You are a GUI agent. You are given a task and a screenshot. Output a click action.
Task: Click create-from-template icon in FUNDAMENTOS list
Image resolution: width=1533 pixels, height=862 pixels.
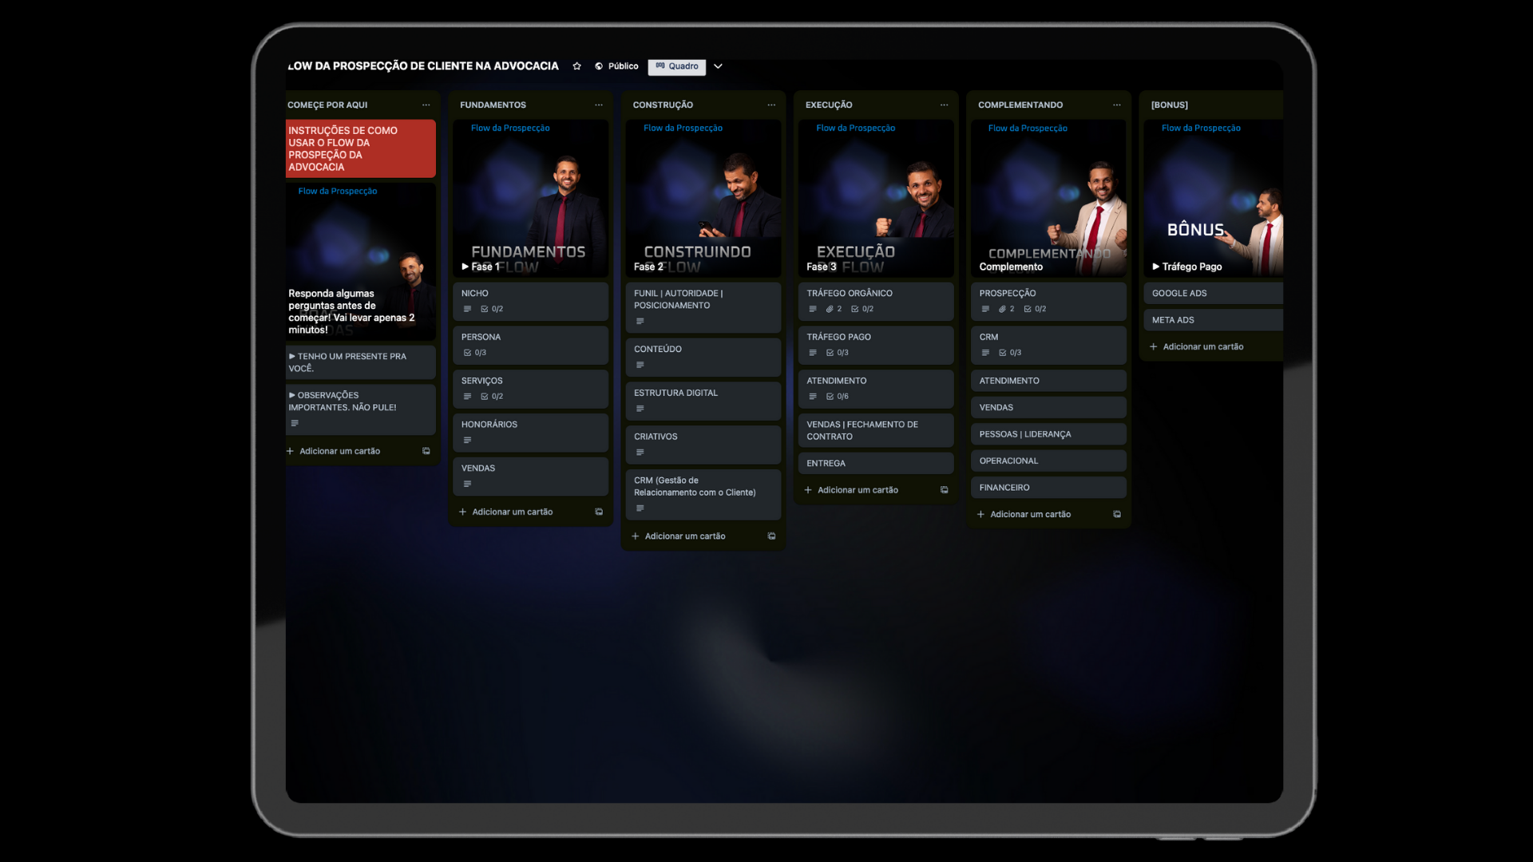(x=599, y=512)
